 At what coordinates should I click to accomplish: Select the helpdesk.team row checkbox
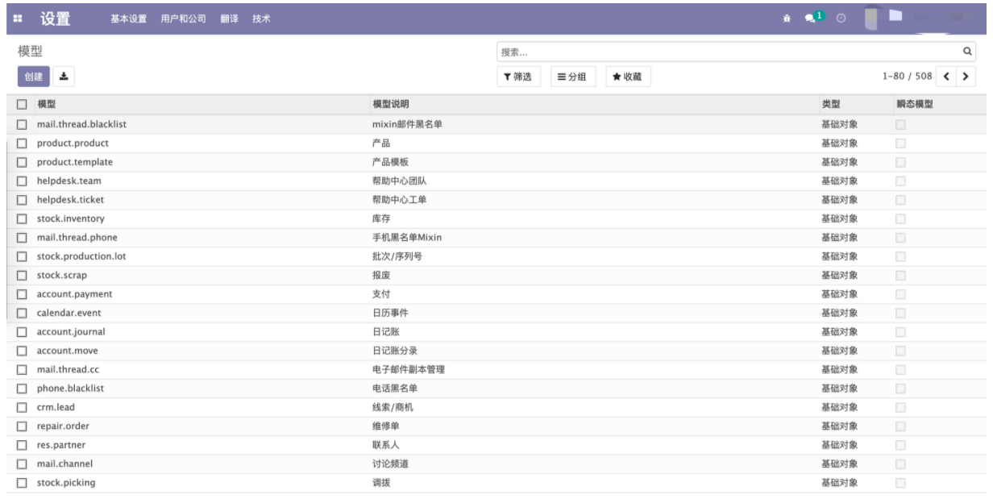tap(23, 181)
